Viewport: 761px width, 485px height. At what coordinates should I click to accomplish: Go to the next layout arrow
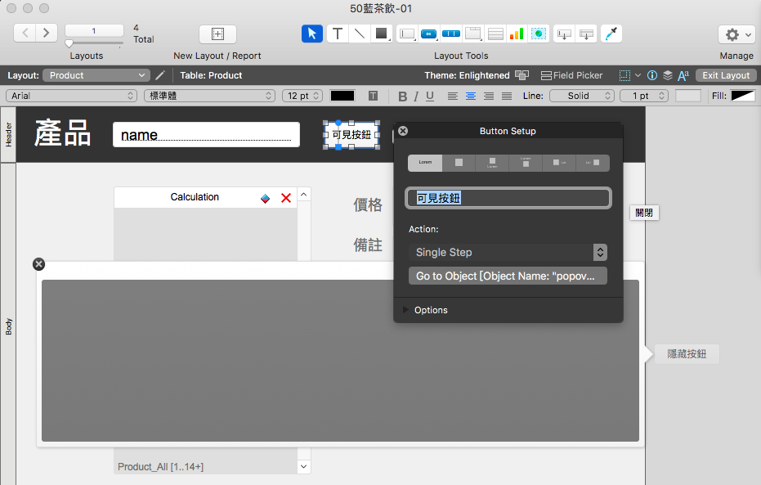click(x=46, y=33)
